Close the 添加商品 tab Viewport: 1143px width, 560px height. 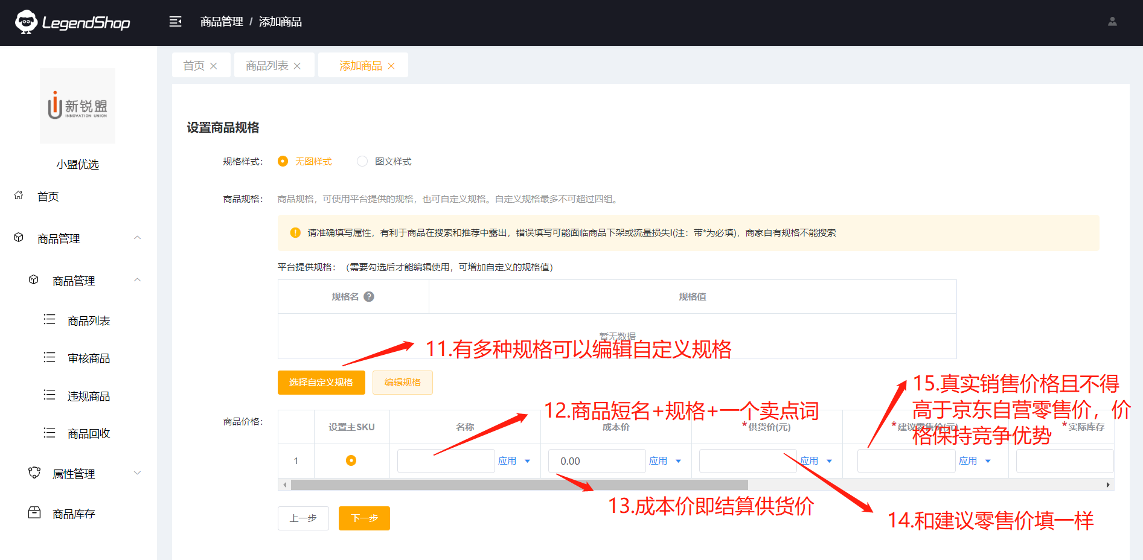coord(391,66)
